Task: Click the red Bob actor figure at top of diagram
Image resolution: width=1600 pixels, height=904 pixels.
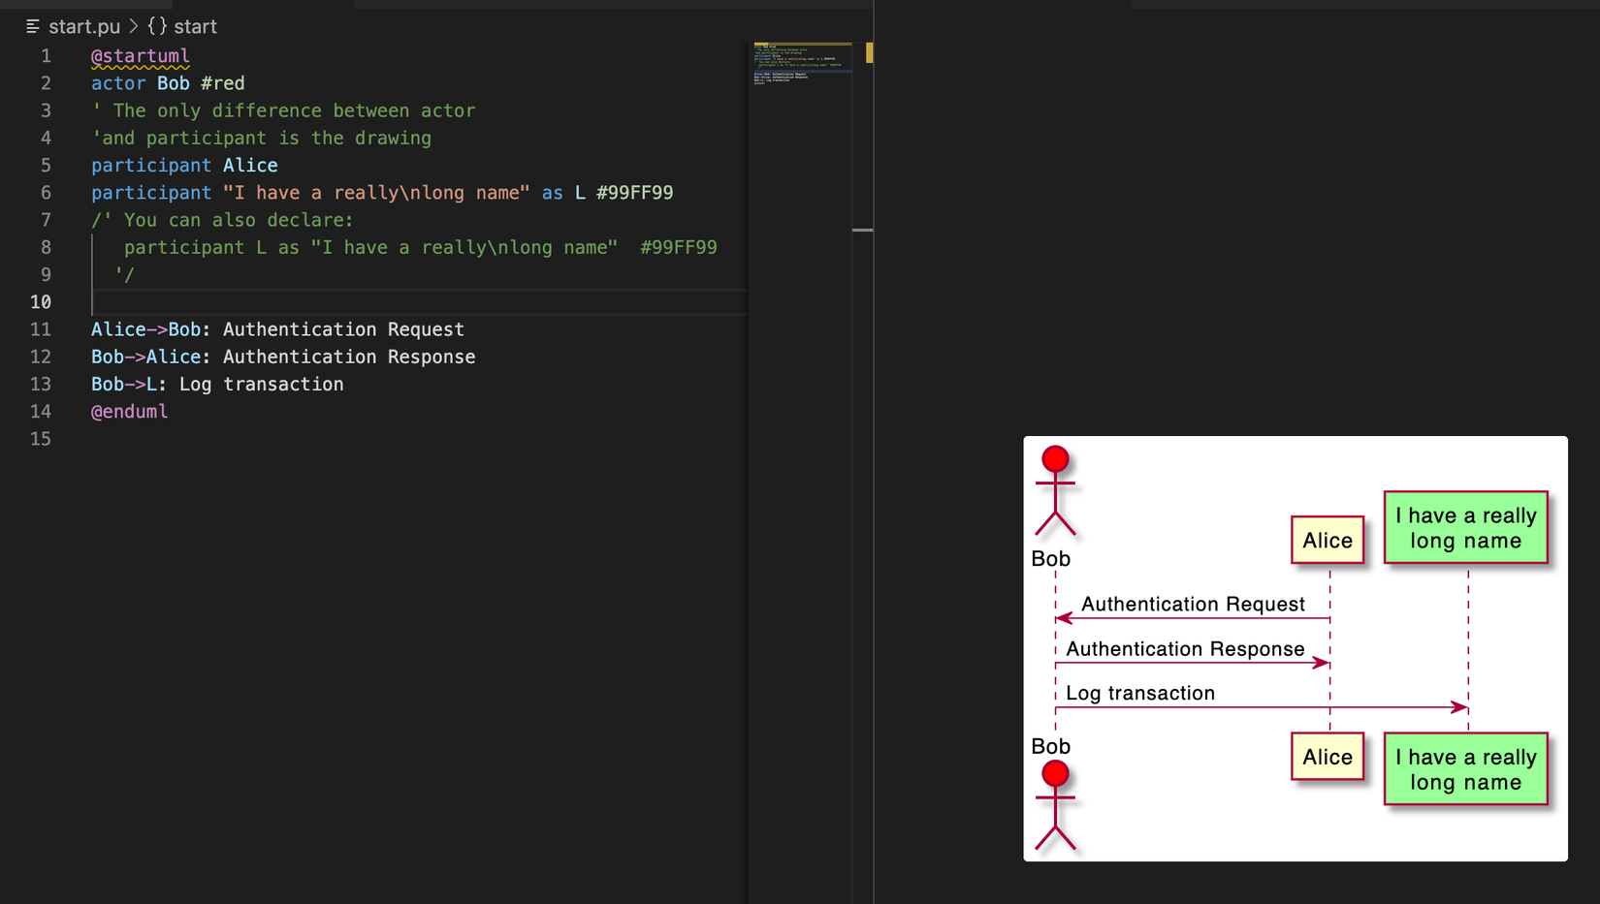Action: 1055,490
